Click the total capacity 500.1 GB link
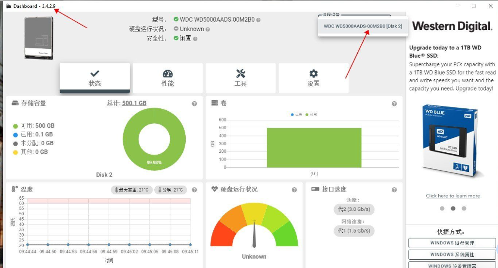 click(134, 103)
